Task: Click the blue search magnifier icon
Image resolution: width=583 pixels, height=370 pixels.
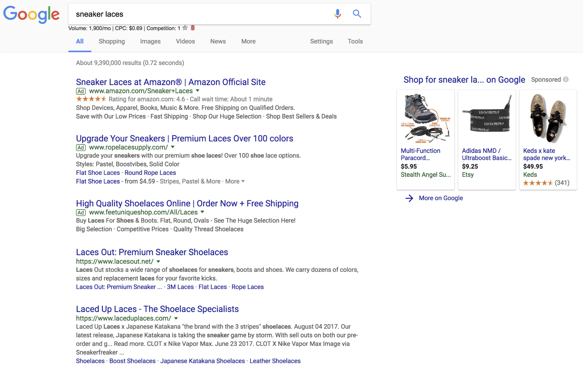Action: click(x=357, y=14)
